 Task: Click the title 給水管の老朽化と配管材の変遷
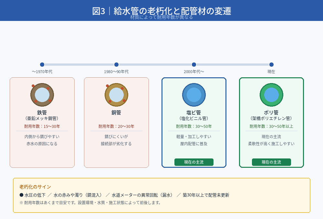tap(161, 11)
